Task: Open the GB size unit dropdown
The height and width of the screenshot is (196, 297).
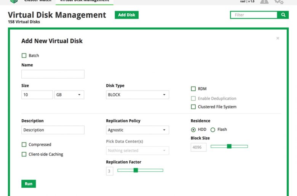Action: click(x=69, y=95)
